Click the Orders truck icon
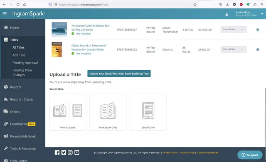 coord(6,111)
